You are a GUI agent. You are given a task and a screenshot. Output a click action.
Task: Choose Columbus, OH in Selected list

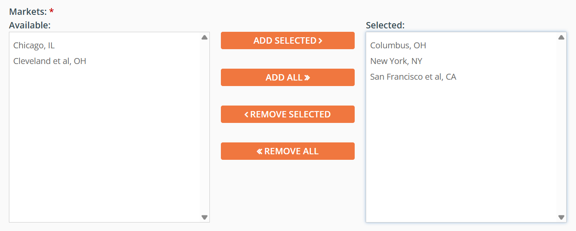(x=398, y=45)
